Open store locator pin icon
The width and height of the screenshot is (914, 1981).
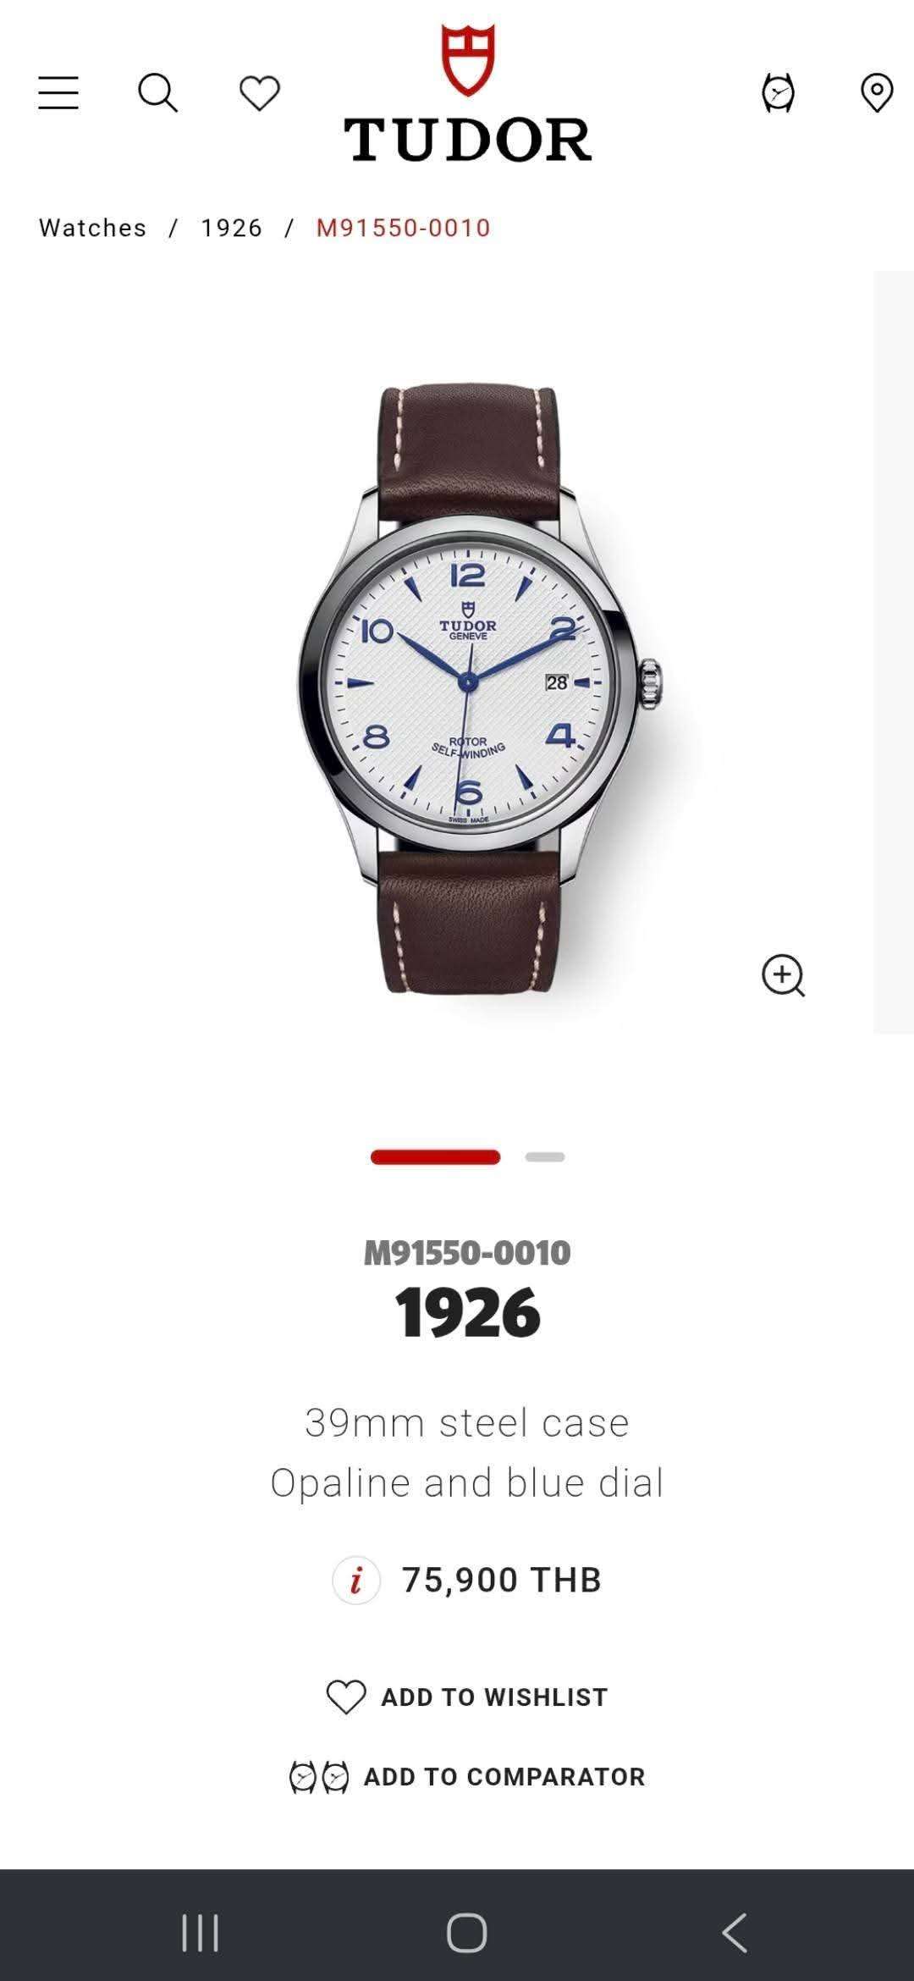tap(877, 93)
